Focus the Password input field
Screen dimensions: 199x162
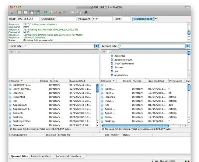tap(102, 19)
